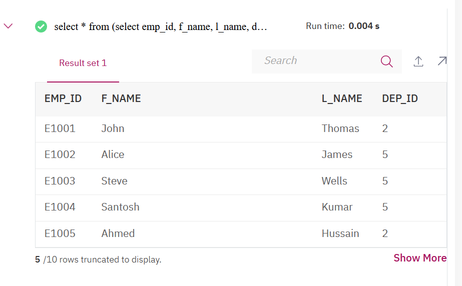Select the Wells last name cell
The width and height of the screenshot is (462, 286).
[334, 181]
